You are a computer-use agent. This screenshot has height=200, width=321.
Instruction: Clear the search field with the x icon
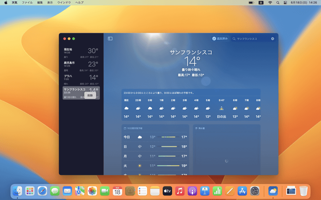[272, 38]
